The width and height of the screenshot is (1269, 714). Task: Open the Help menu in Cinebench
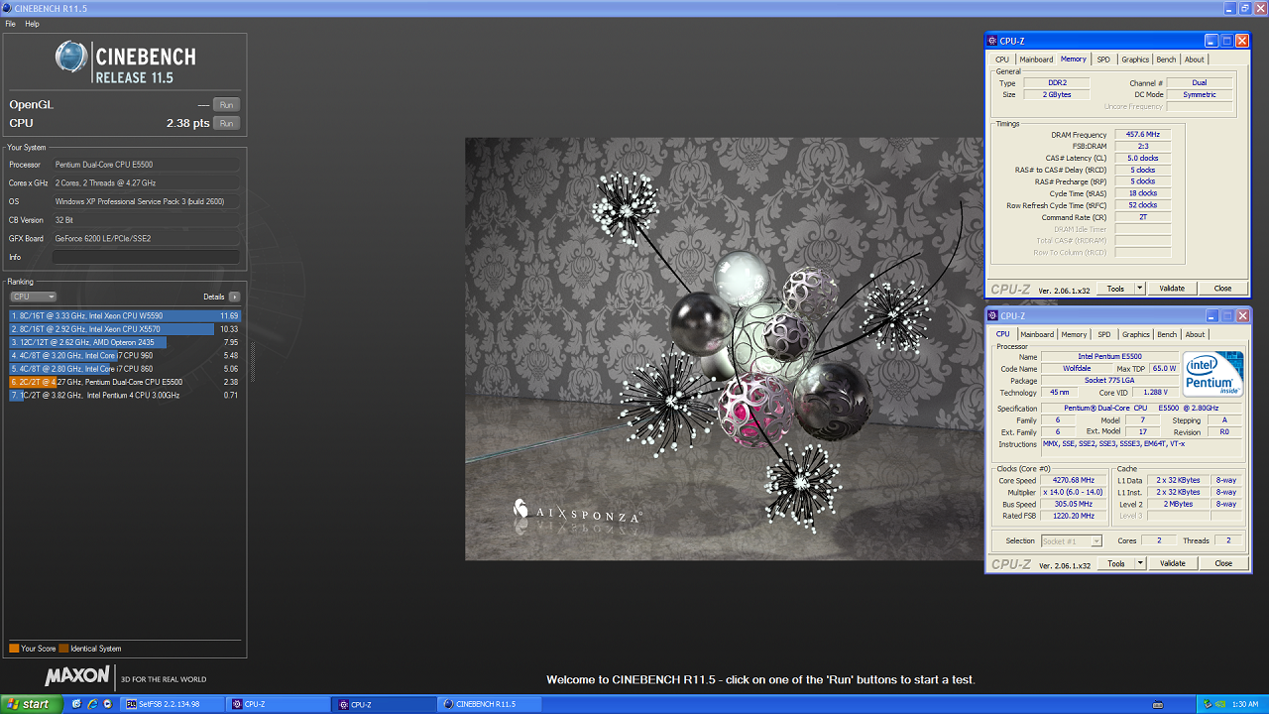click(x=32, y=24)
